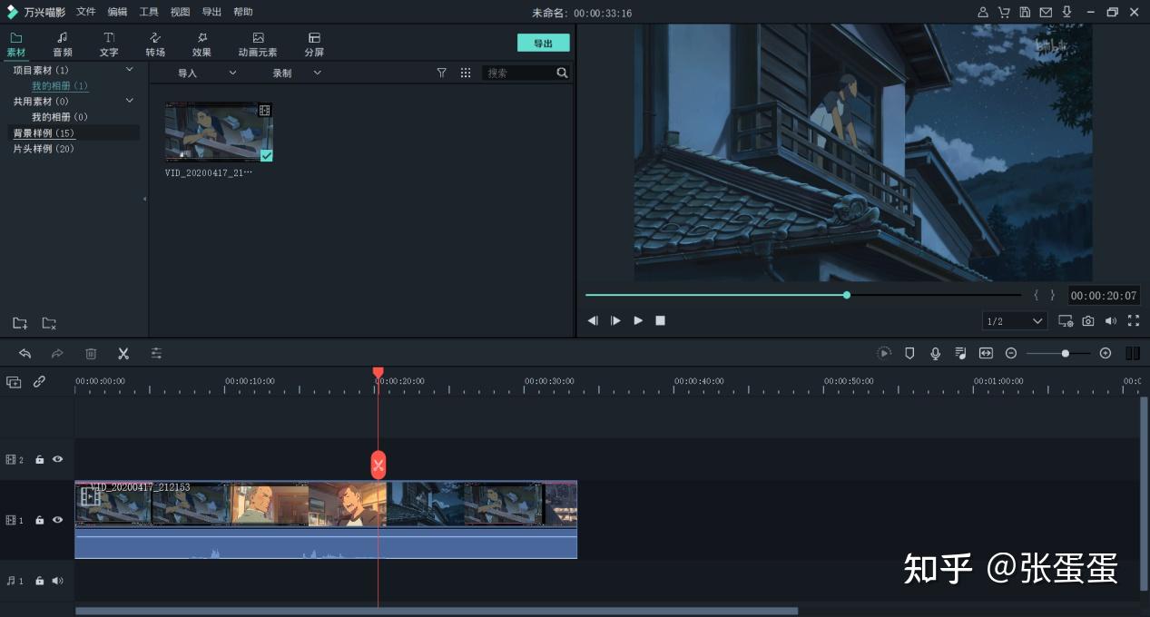Click the checkmark on VID_20200417 thumbnail
The height and width of the screenshot is (617, 1150).
click(x=267, y=155)
